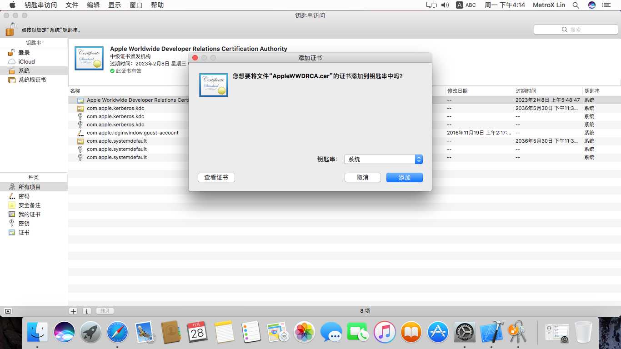Sort by 名称 column header

pos(75,91)
